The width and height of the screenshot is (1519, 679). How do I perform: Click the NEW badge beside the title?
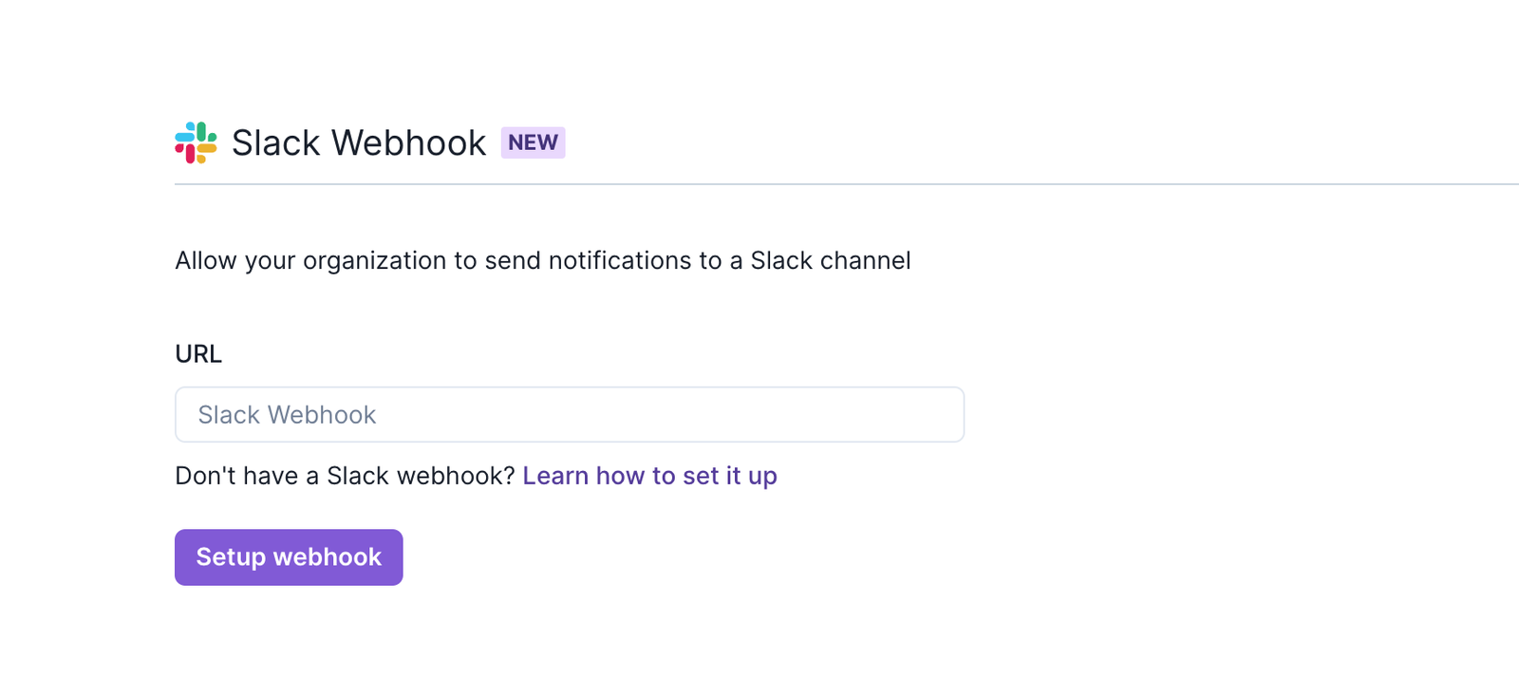pos(533,142)
